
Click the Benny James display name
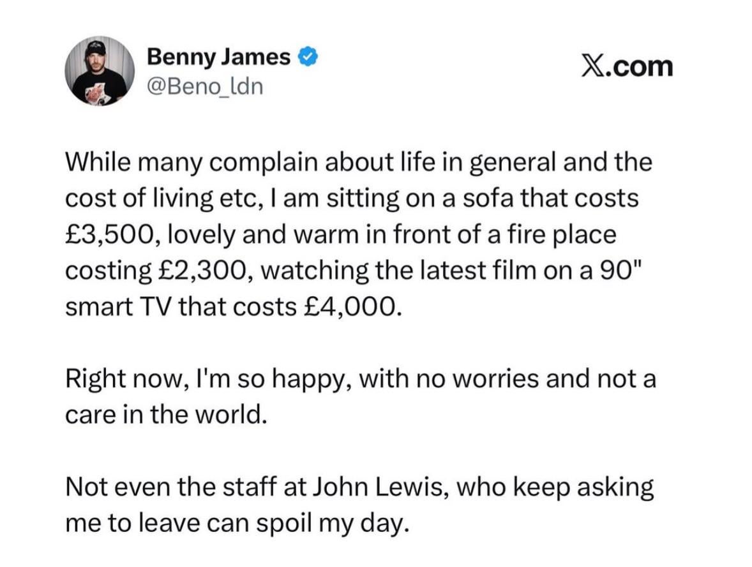(x=218, y=57)
